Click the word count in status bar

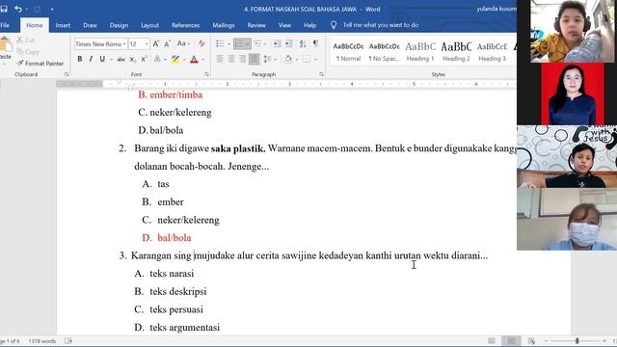click(x=42, y=341)
